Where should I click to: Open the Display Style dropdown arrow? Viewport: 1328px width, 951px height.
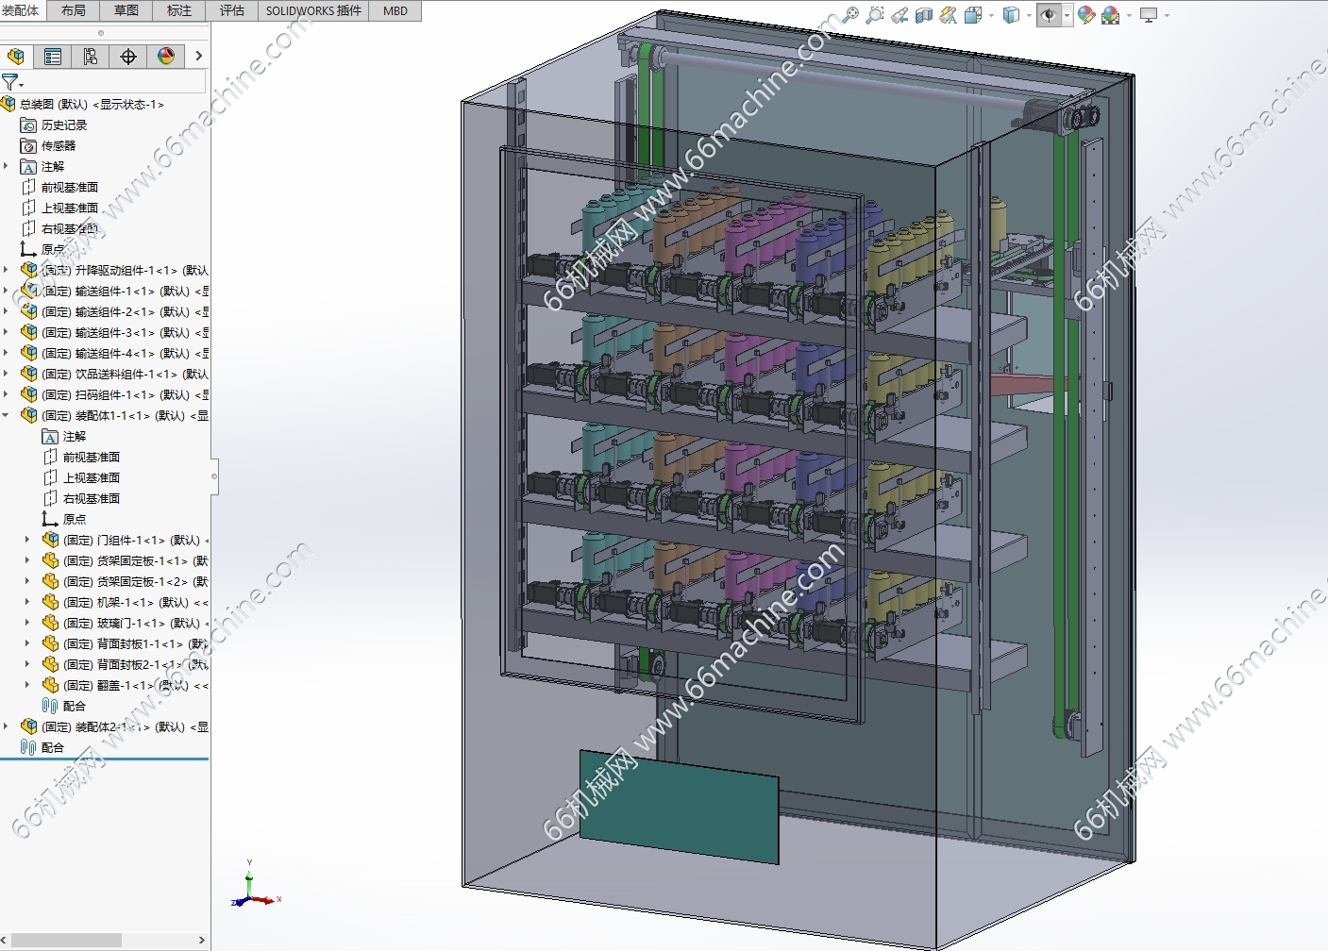pyautogui.click(x=1029, y=15)
